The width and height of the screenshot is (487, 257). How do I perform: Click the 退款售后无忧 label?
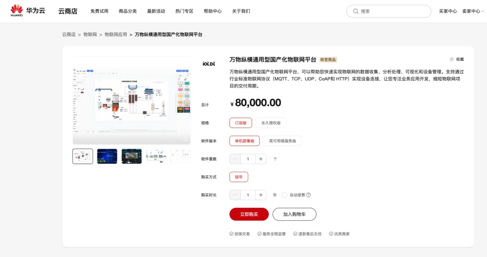308,234
